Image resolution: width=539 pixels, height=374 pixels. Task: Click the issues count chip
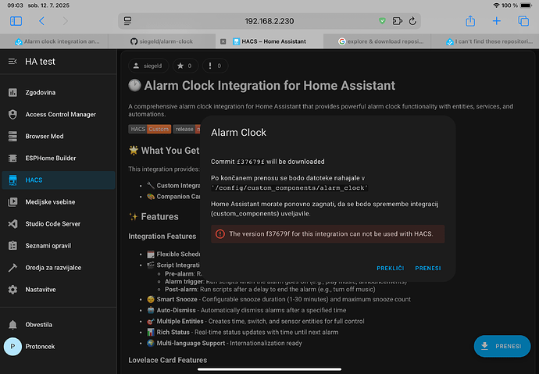[215, 66]
